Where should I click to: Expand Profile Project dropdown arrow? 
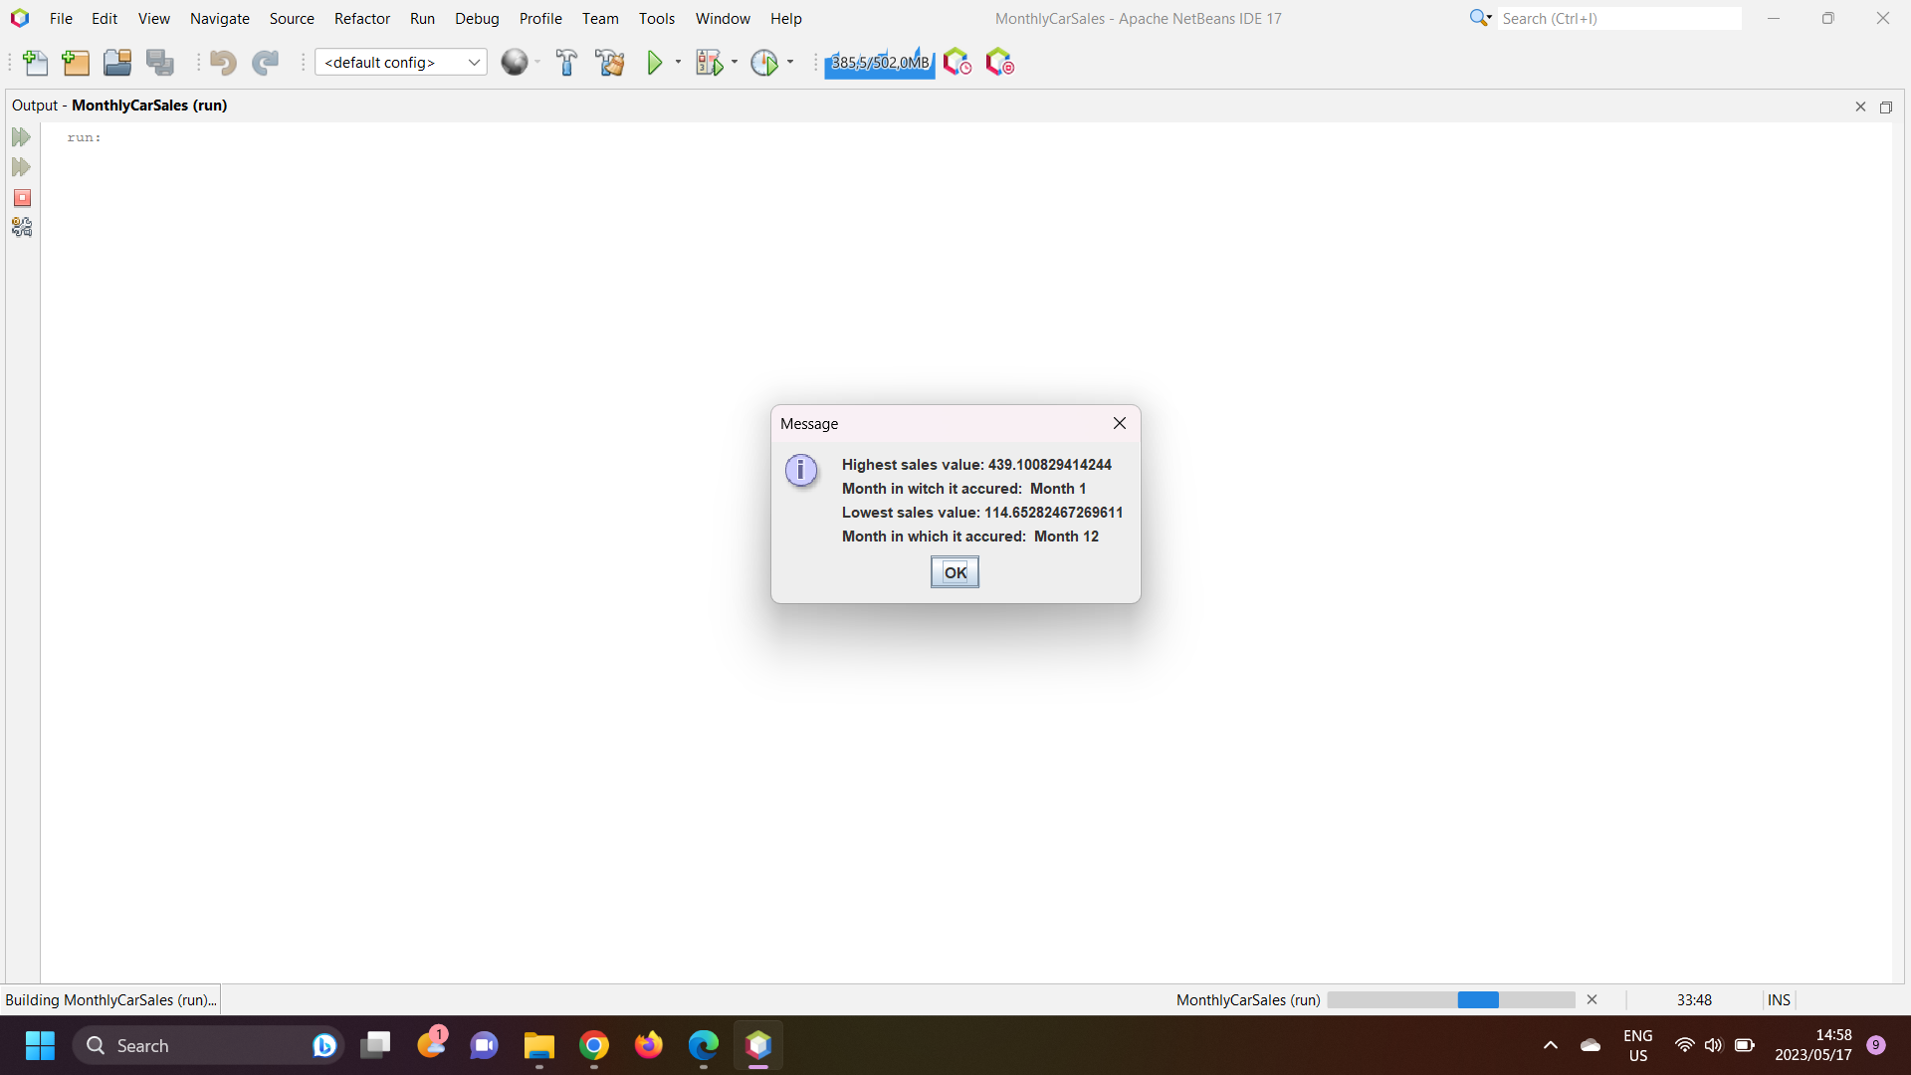[x=790, y=63]
